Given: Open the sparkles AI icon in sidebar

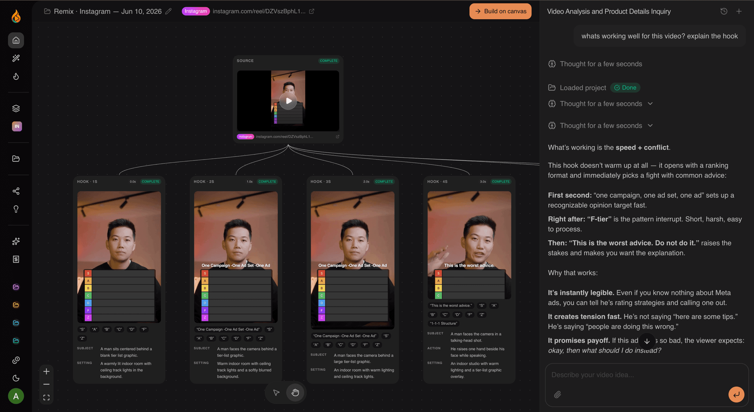Looking at the screenshot, I should point(16,241).
